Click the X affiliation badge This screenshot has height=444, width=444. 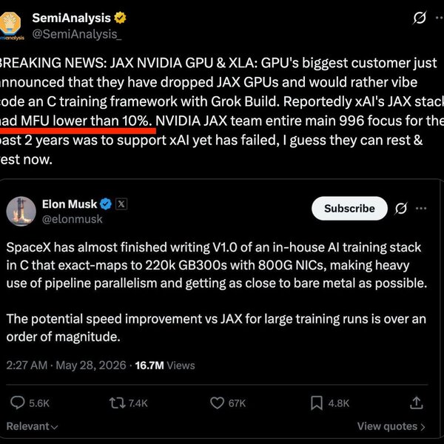click(x=121, y=204)
